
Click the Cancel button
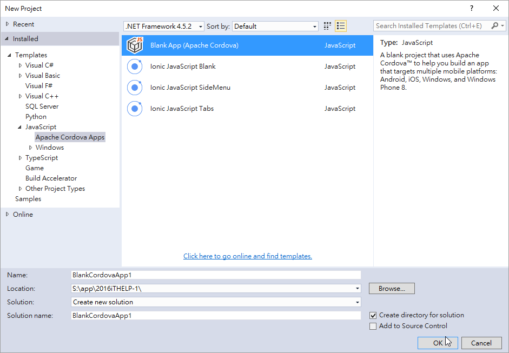(481, 343)
